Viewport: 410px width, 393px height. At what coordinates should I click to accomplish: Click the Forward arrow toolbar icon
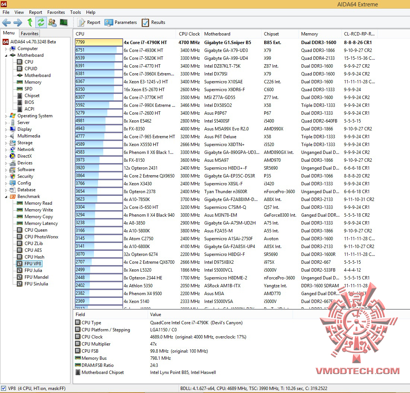(x=18, y=22)
